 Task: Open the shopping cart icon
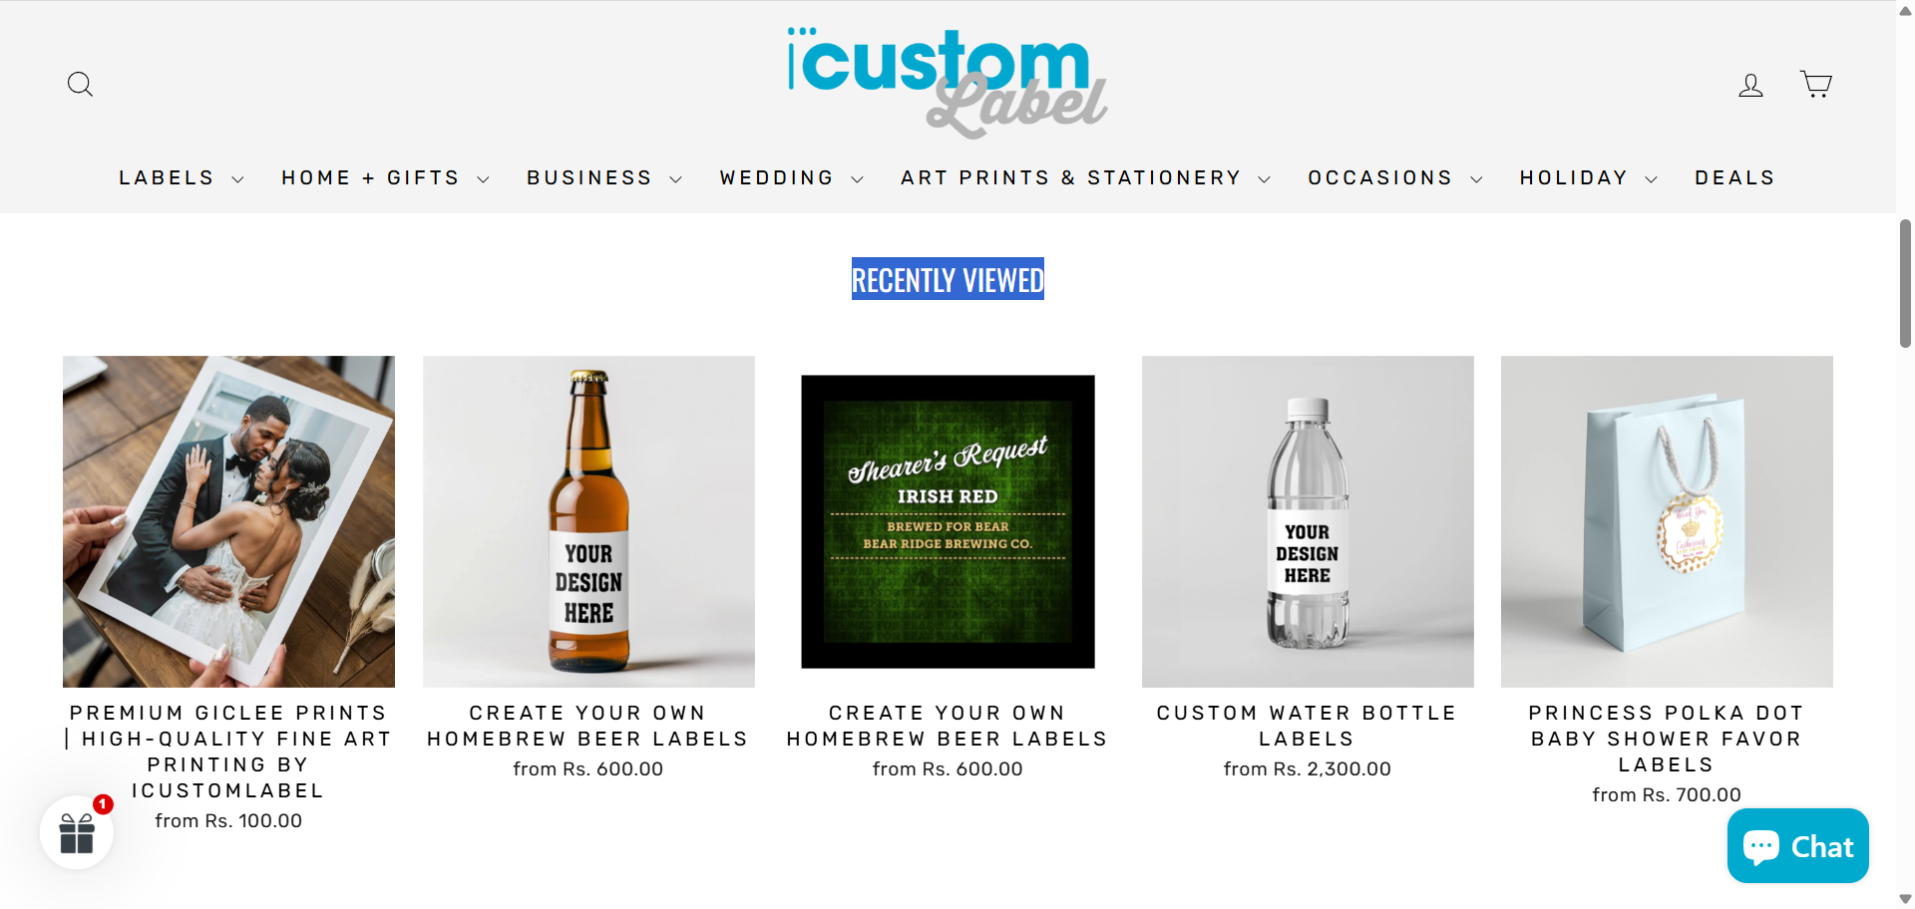(x=1815, y=84)
